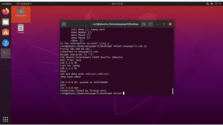Image resolution: width=223 pixels, height=125 pixels.
Task: Click the 'quit' command line
Action: [x=63, y=85]
